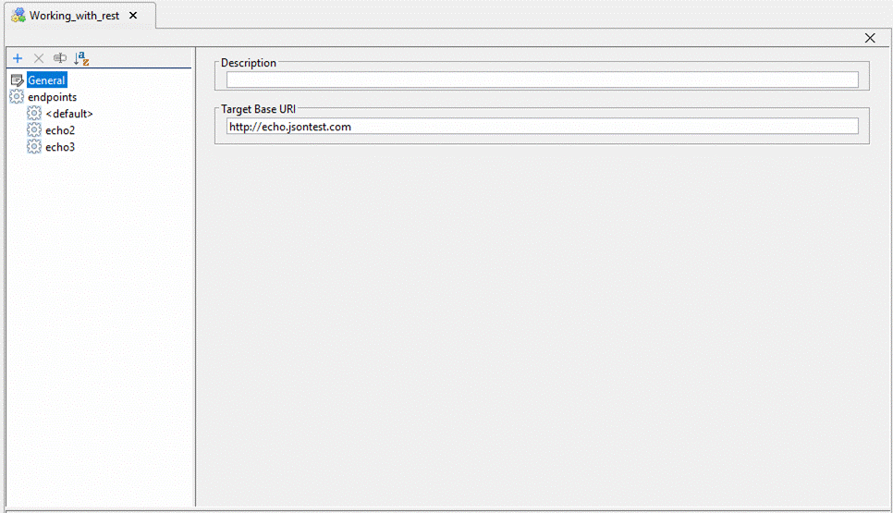Select the endpoints tree node
The height and width of the screenshot is (513, 893).
pos(53,97)
